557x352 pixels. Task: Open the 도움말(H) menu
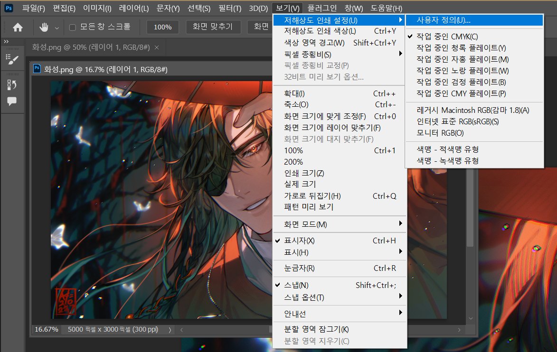coord(386,8)
